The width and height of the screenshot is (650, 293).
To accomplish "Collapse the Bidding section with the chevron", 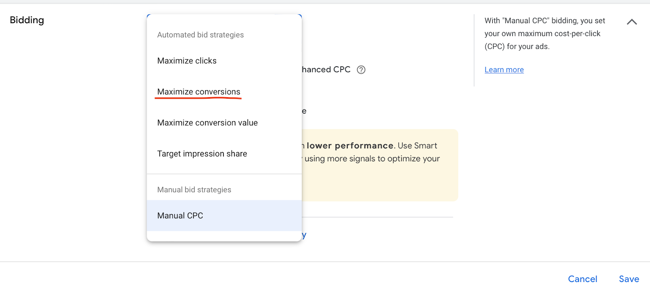I will pos(632,22).
